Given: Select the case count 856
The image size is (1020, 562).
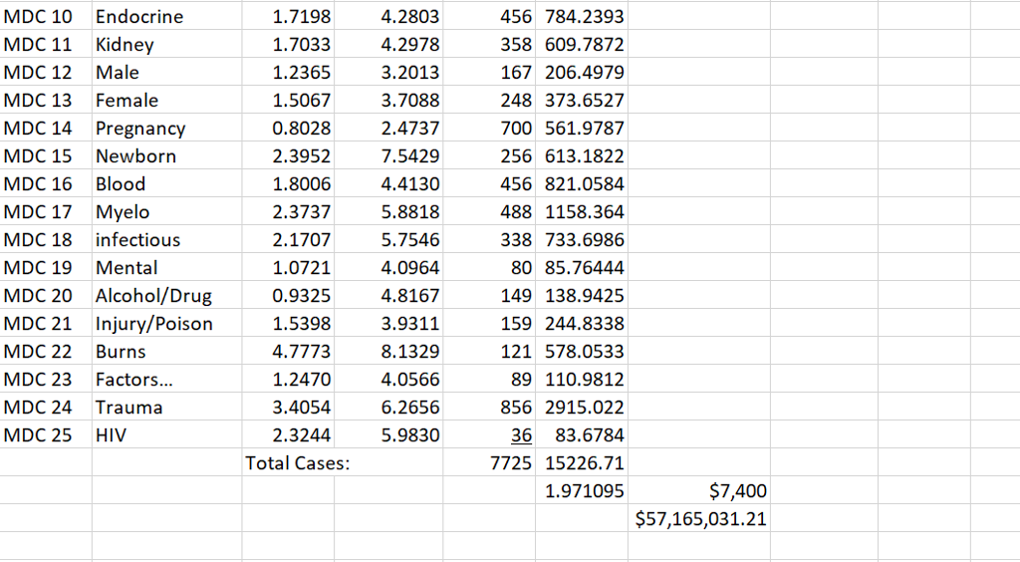Looking at the screenshot, I should pyautogui.click(x=489, y=408).
